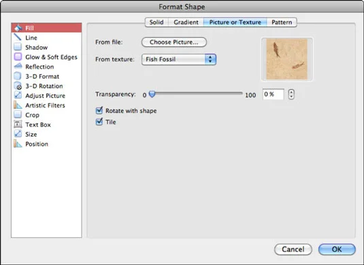
Task: Click the transparency percent input field
Action: (x=274, y=94)
